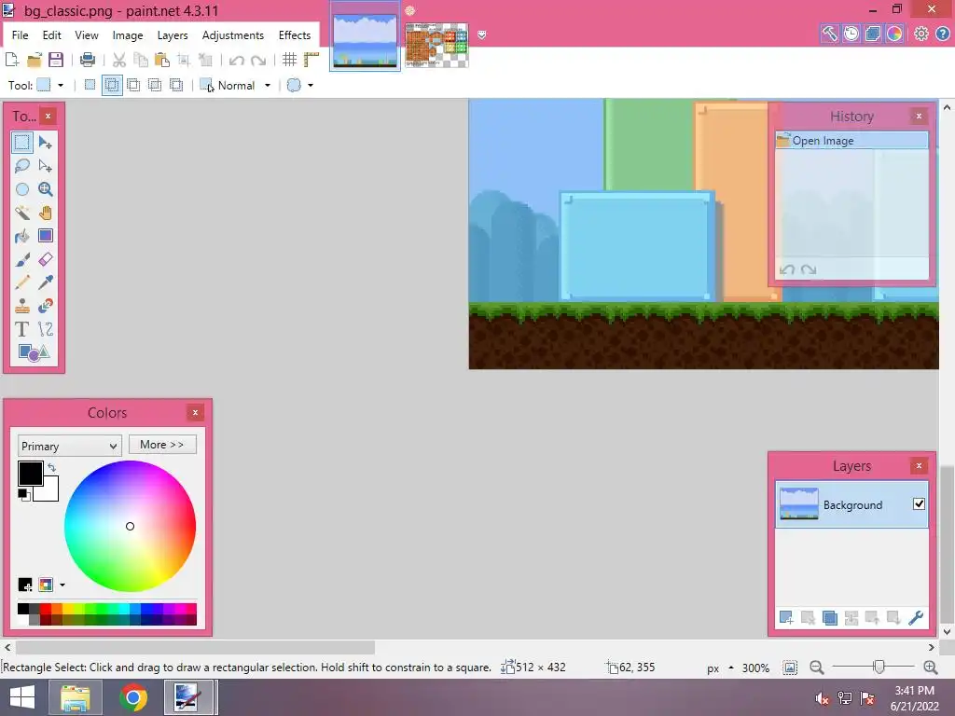The image size is (955, 716).
Task: Toggle Tools window button in top right
Action: [x=829, y=34]
